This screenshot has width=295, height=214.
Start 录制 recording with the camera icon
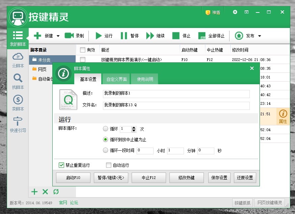click(x=69, y=35)
